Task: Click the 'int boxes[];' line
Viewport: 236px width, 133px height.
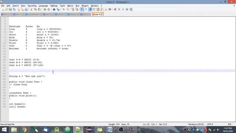Action: click(17, 104)
